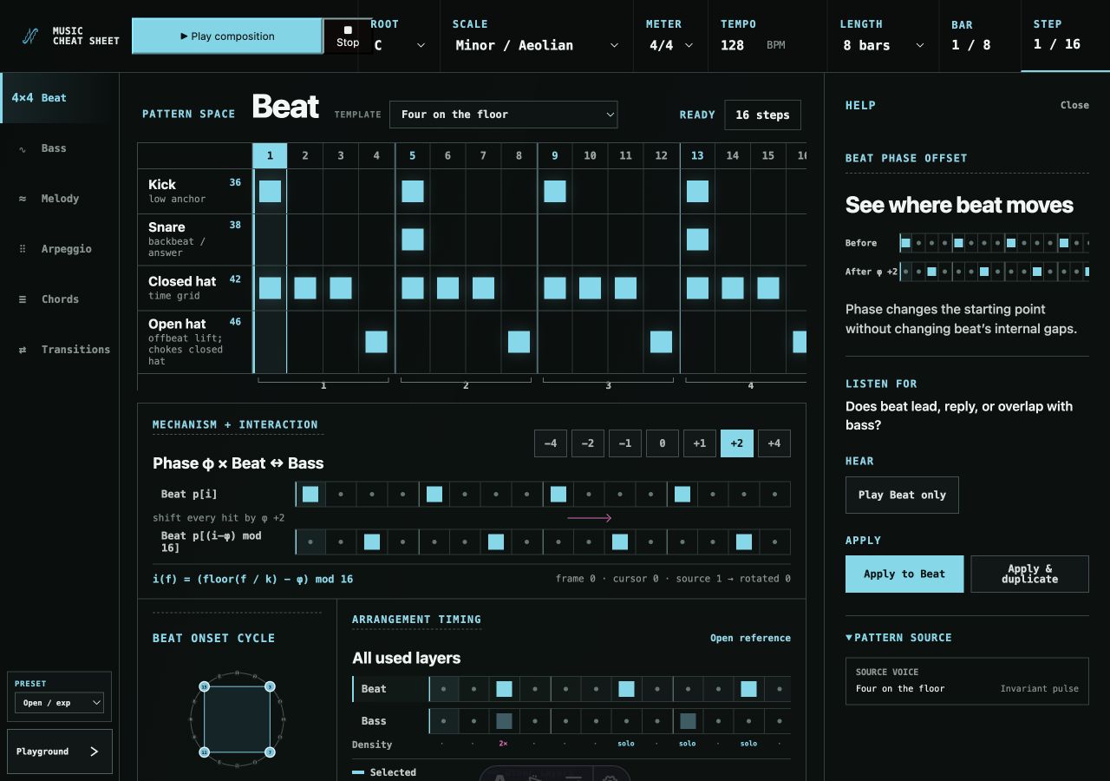Toggle Closed hat hit on step 11
The height and width of the screenshot is (781, 1110).
[x=625, y=288]
